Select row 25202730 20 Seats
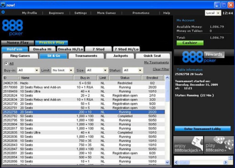This screenshot has width=235, height=168. 84,104
